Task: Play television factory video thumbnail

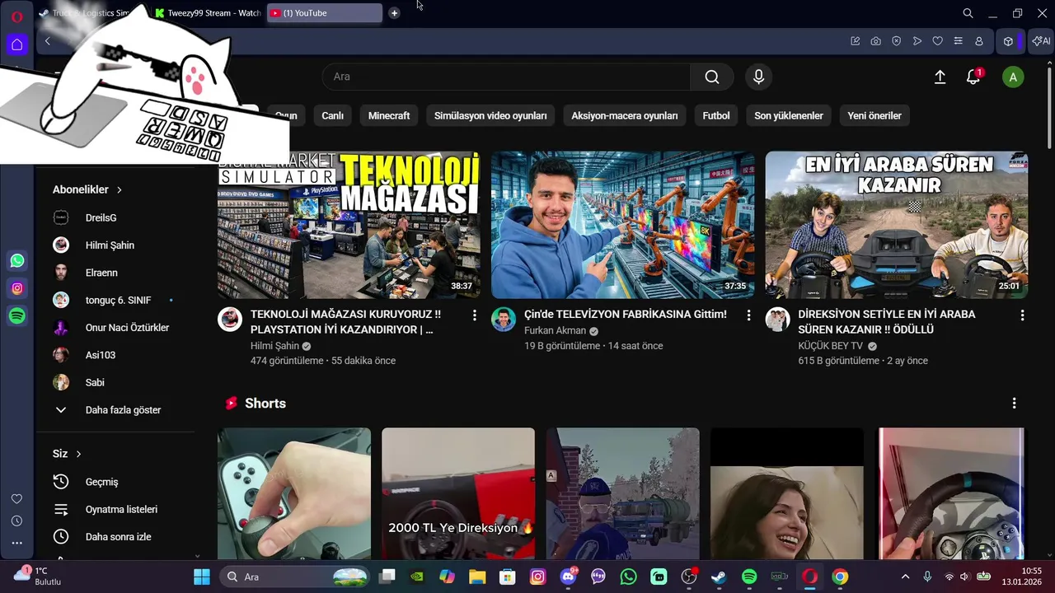Action: coord(623,225)
